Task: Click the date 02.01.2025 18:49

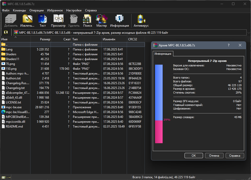Action: (x=114, y=127)
